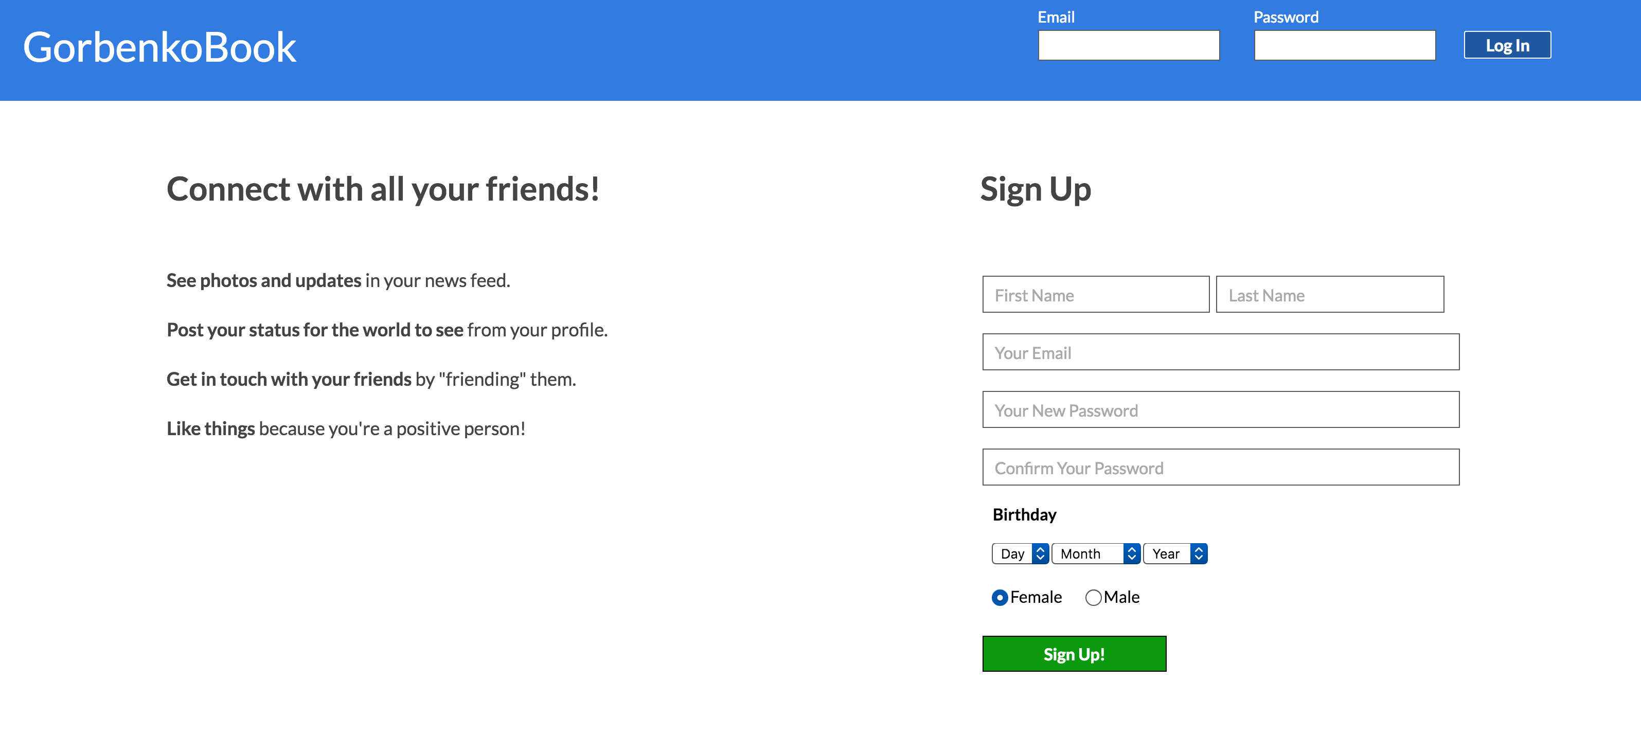The height and width of the screenshot is (752, 1641).
Task: Expand the Month birthday dropdown
Action: coord(1095,553)
